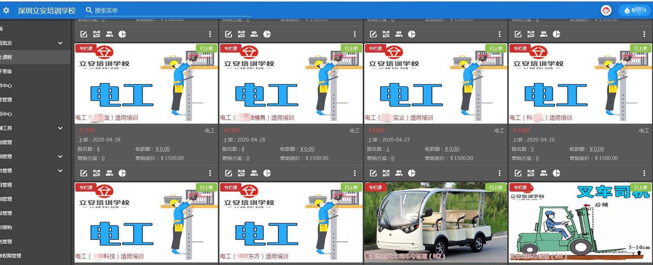Click 收款额 ¥0.00 link on 电工(…实业) card

(452, 149)
